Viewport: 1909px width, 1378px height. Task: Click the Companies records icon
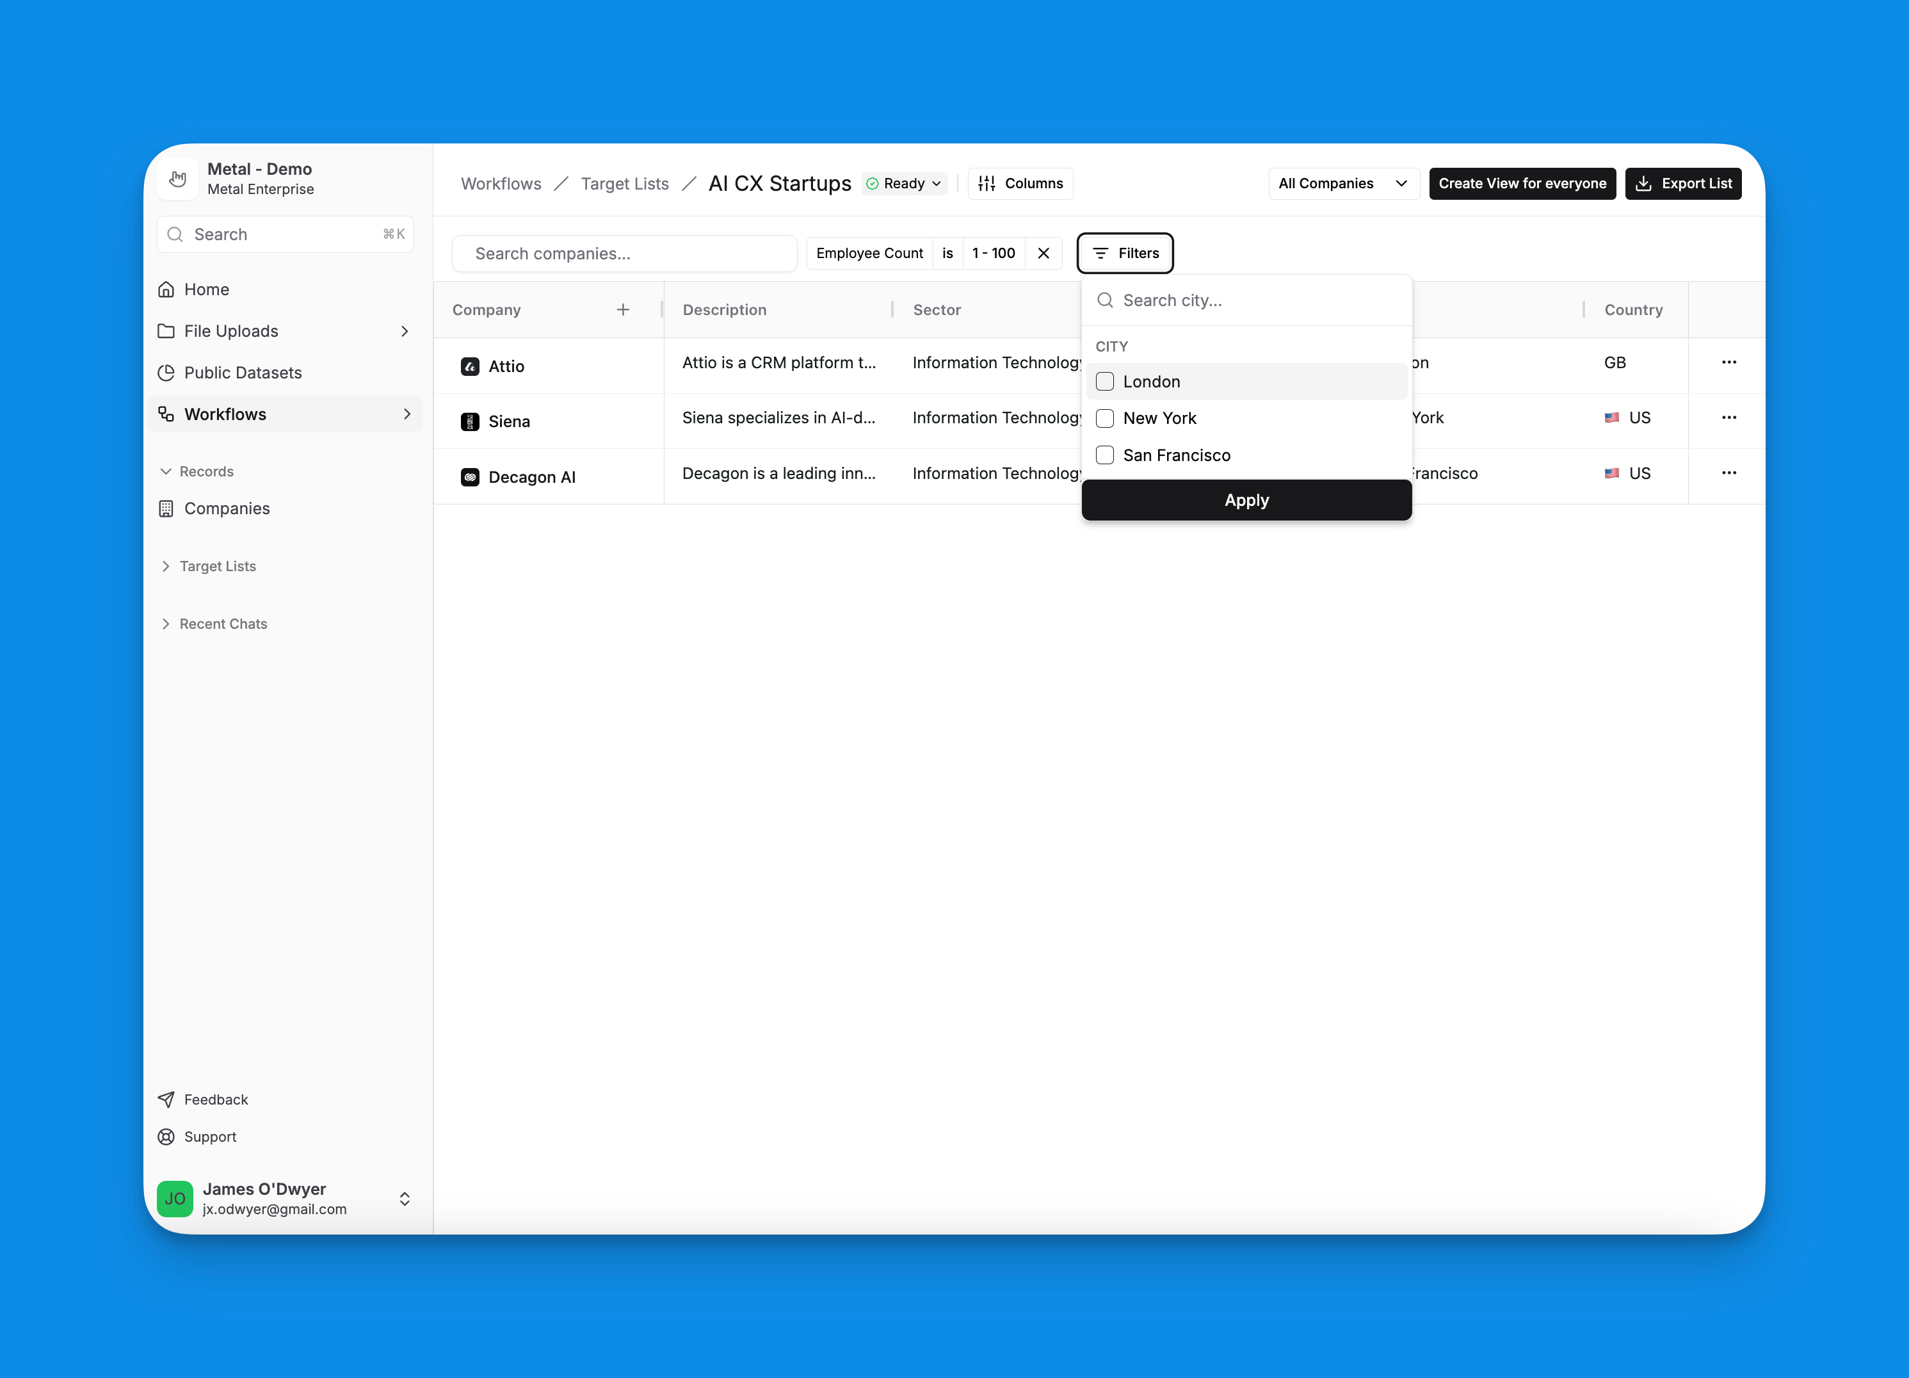(x=169, y=508)
